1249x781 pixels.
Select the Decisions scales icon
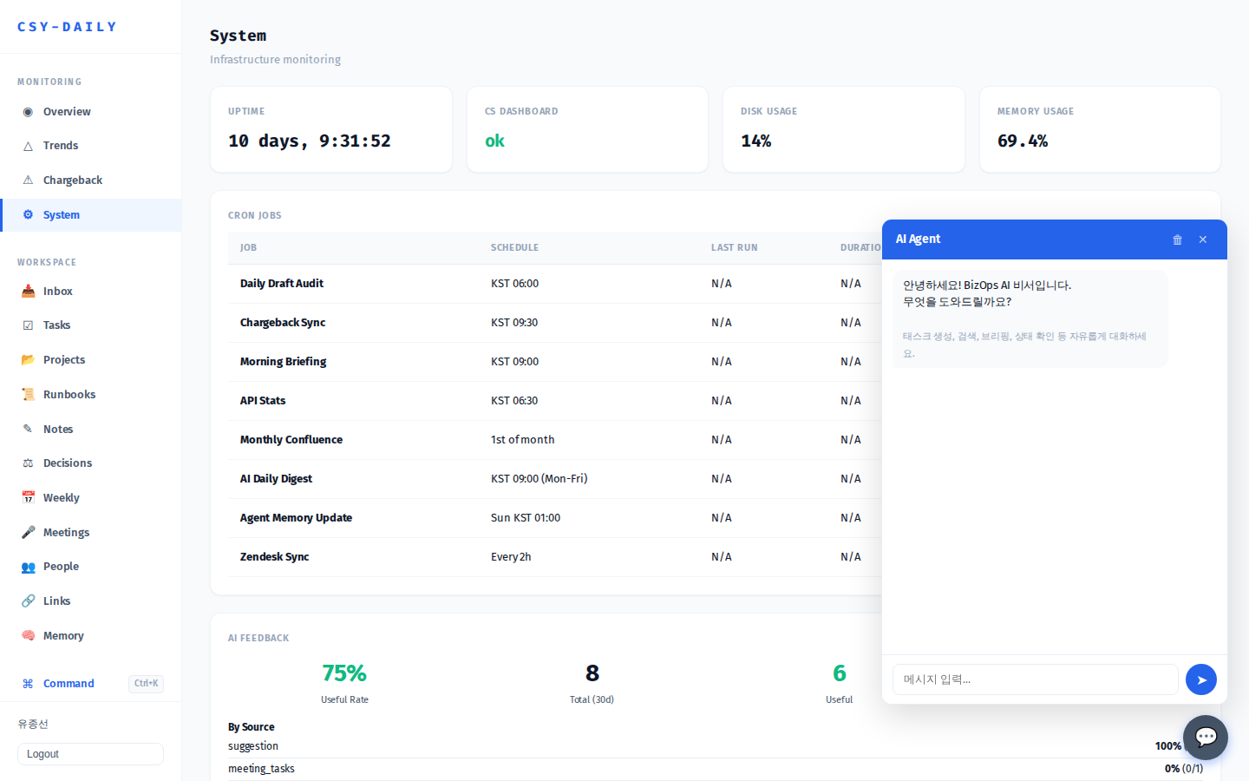point(27,463)
